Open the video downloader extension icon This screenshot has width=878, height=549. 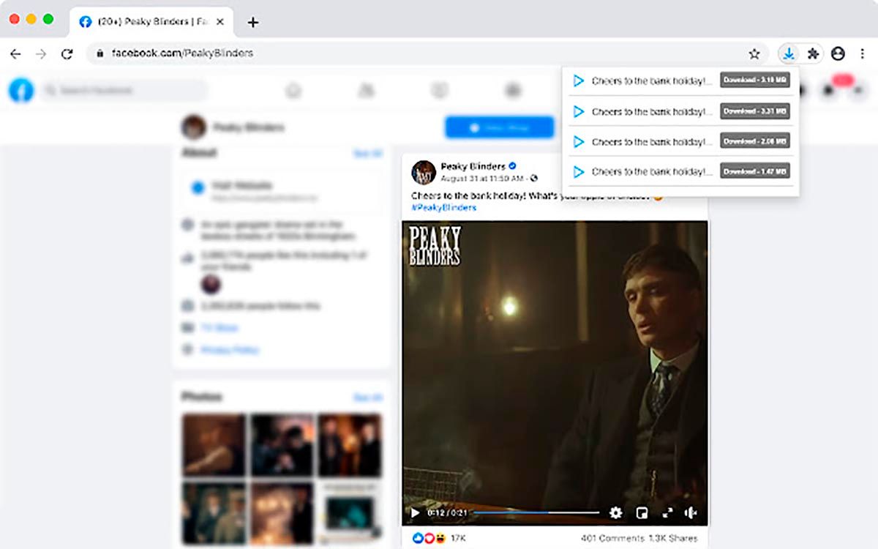click(x=789, y=53)
